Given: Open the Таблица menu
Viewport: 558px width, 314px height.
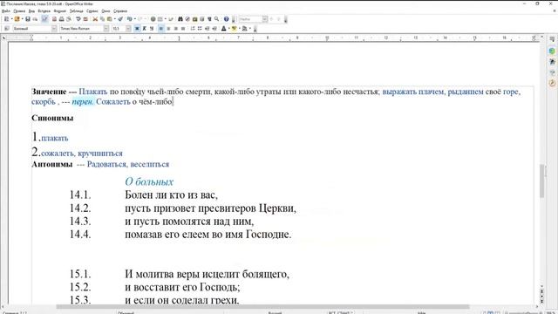Looking at the screenshot, I should point(76,11).
